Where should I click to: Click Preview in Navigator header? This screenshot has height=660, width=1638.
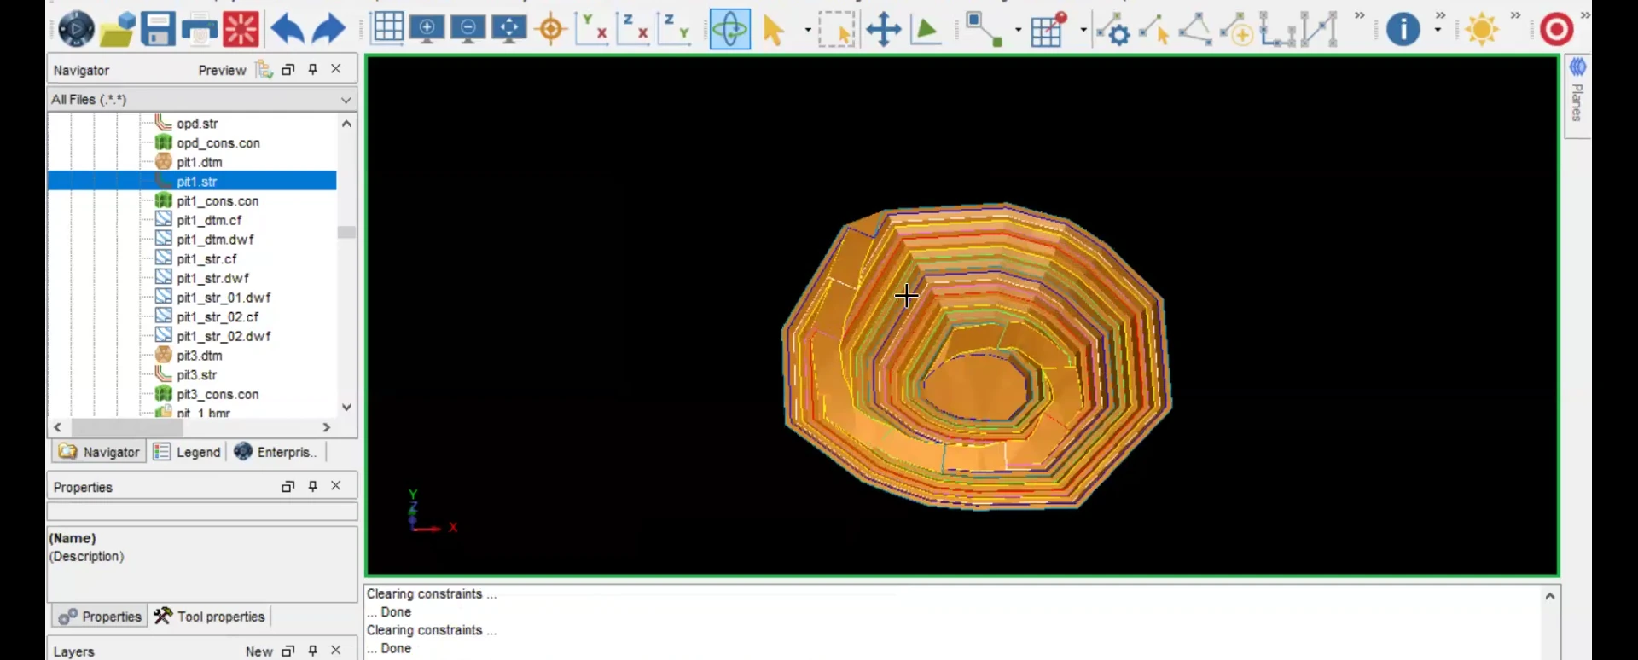pyautogui.click(x=222, y=70)
